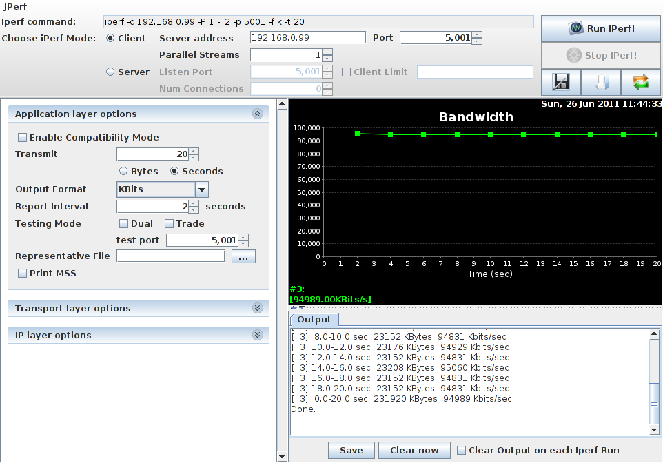
Task: Enable Compatibility Mode checkbox
Action: pyautogui.click(x=22, y=137)
